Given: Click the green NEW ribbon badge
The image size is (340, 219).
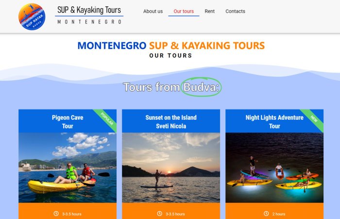Looking at the screenshot, I should [314, 119].
